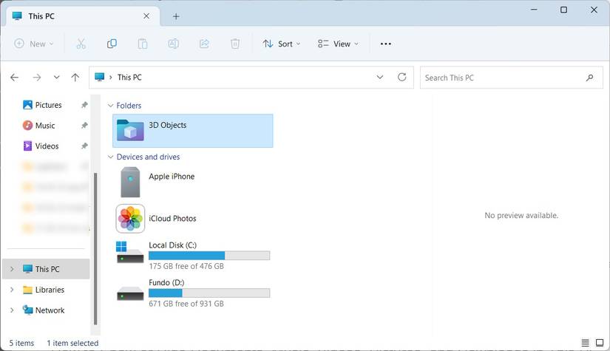Screen dimensions: 610x351
Task: Click '671 GB free of 931 GB' text
Action: coord(186,304)
